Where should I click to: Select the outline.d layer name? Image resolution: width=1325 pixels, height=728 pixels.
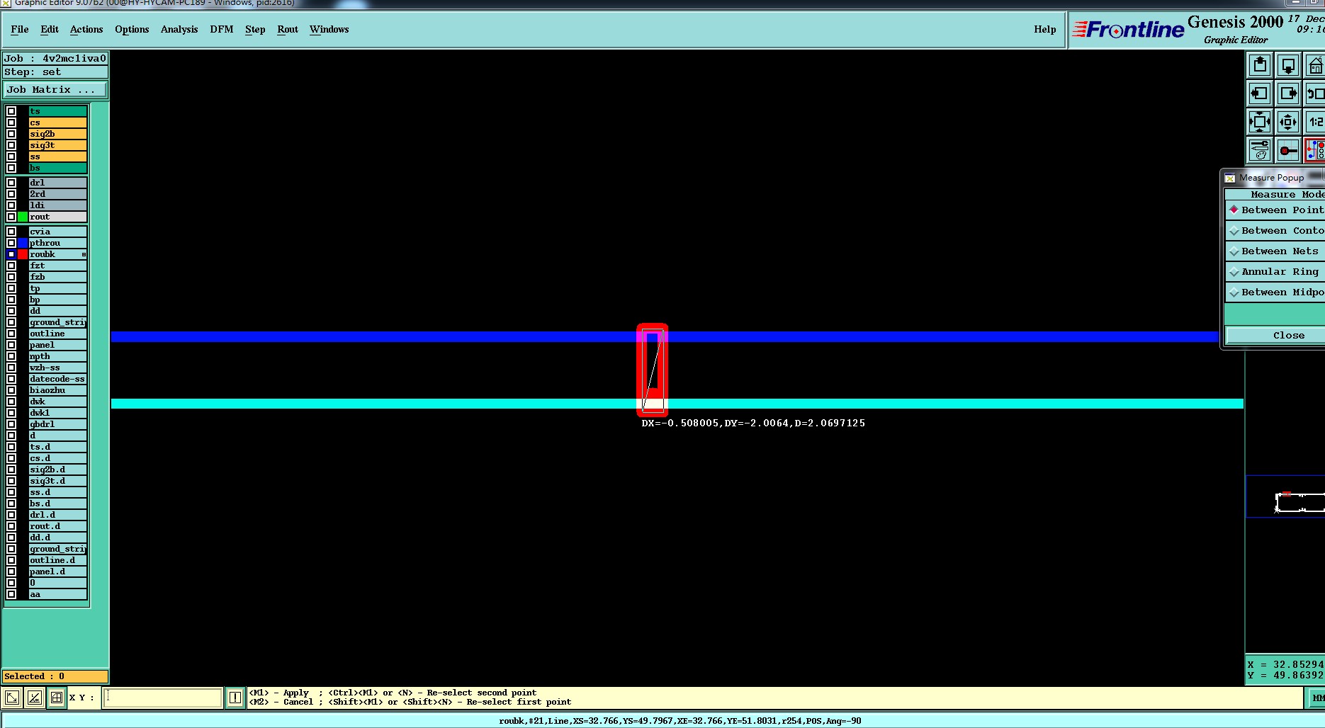pos(58,560)
